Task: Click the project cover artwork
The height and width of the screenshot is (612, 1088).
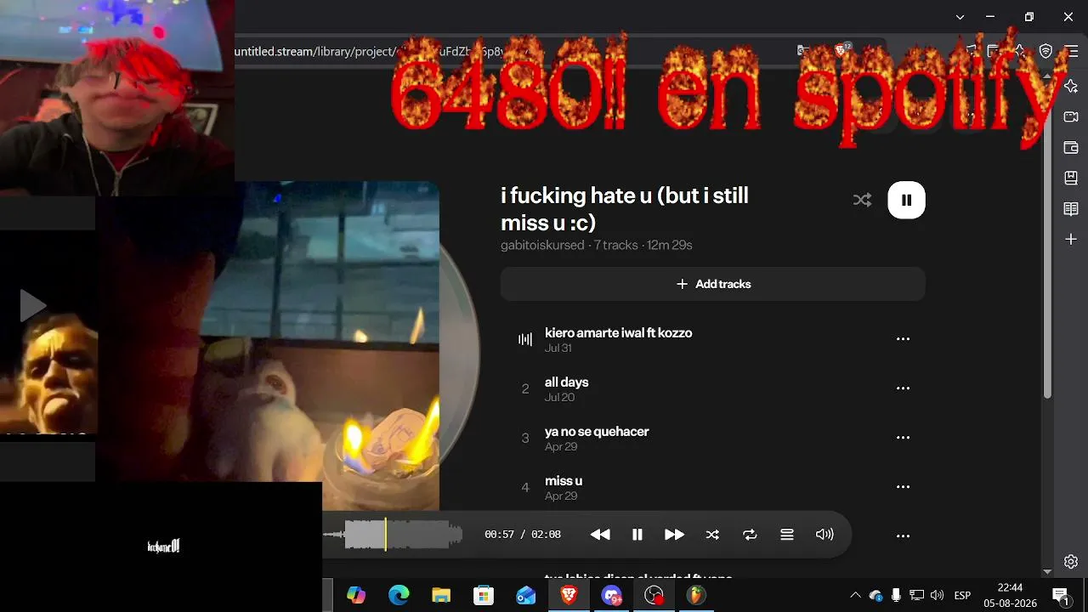Action: point(337,345)
